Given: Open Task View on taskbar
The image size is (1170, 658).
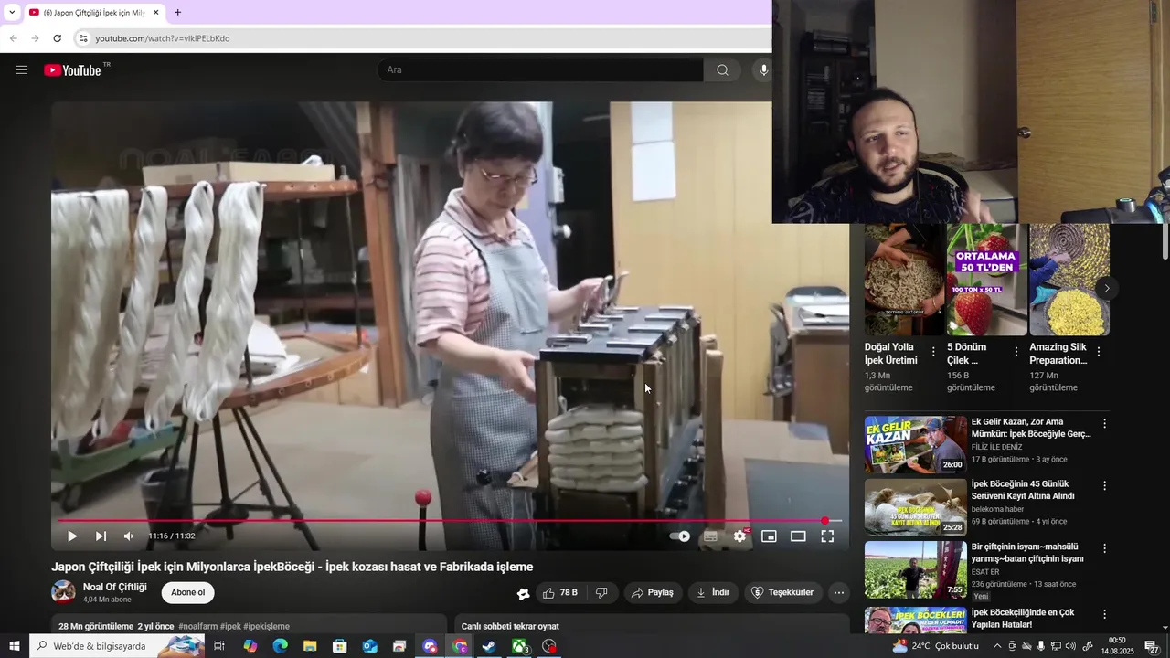Looking at the screenshot, I should tap(219, 646).
